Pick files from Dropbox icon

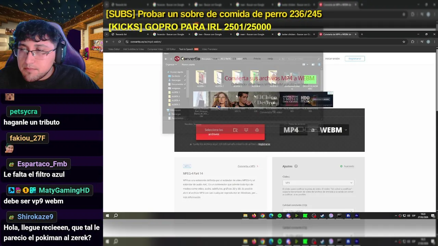tap(246, 130)
